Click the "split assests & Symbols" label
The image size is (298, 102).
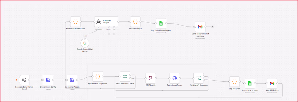(98, 84)
